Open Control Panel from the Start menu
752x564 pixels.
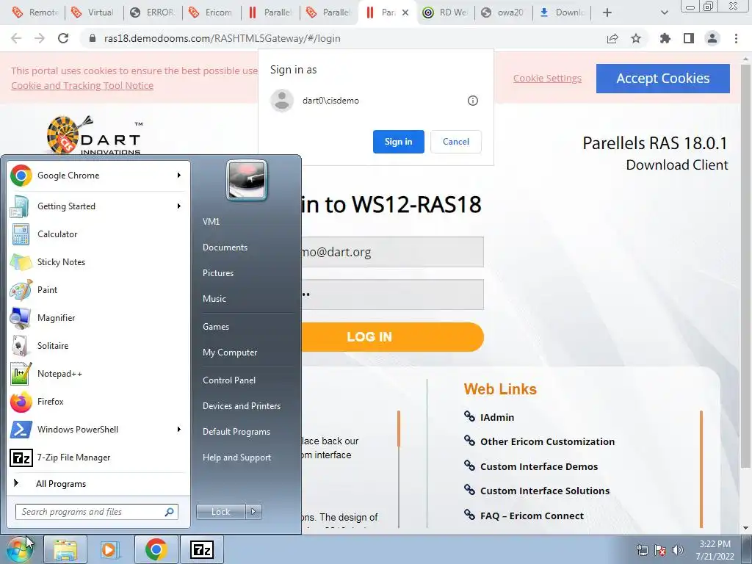229,380
